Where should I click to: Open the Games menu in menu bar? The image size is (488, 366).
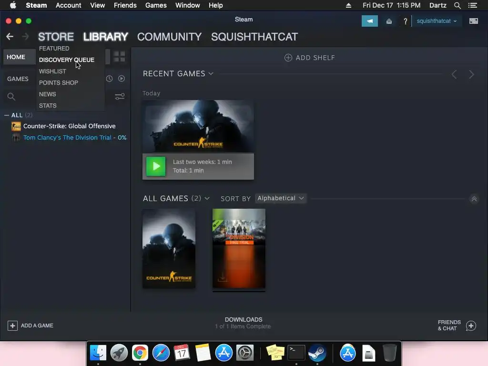[x=156, y=5]
